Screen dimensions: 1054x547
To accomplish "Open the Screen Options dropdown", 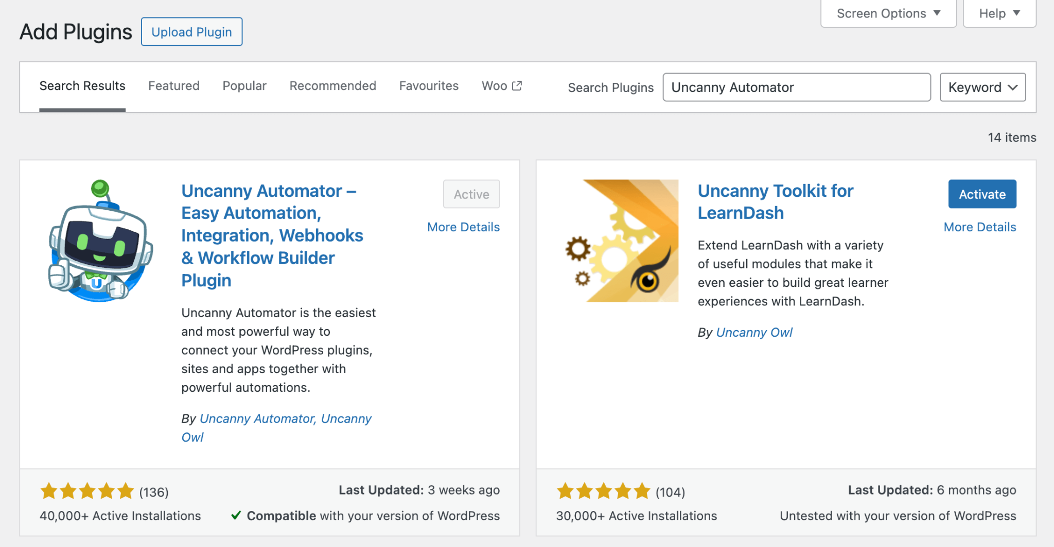I will [x=888, y=13].
